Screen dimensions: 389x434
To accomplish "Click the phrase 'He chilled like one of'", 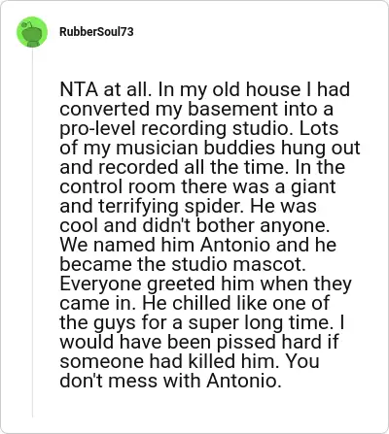I will click(x=235, y=303).
